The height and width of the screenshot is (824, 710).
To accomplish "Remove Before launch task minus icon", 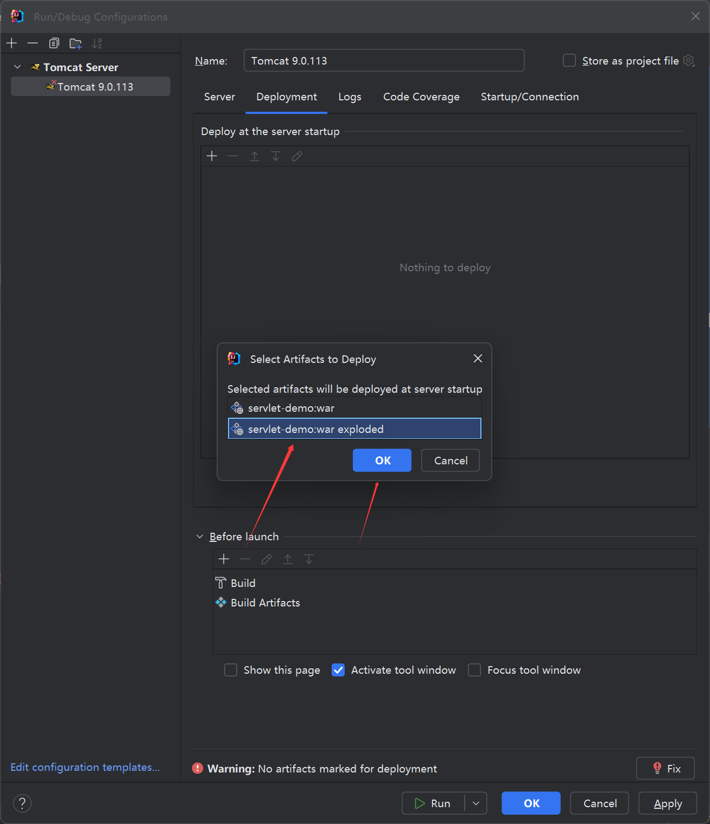I will pos(245,559).
